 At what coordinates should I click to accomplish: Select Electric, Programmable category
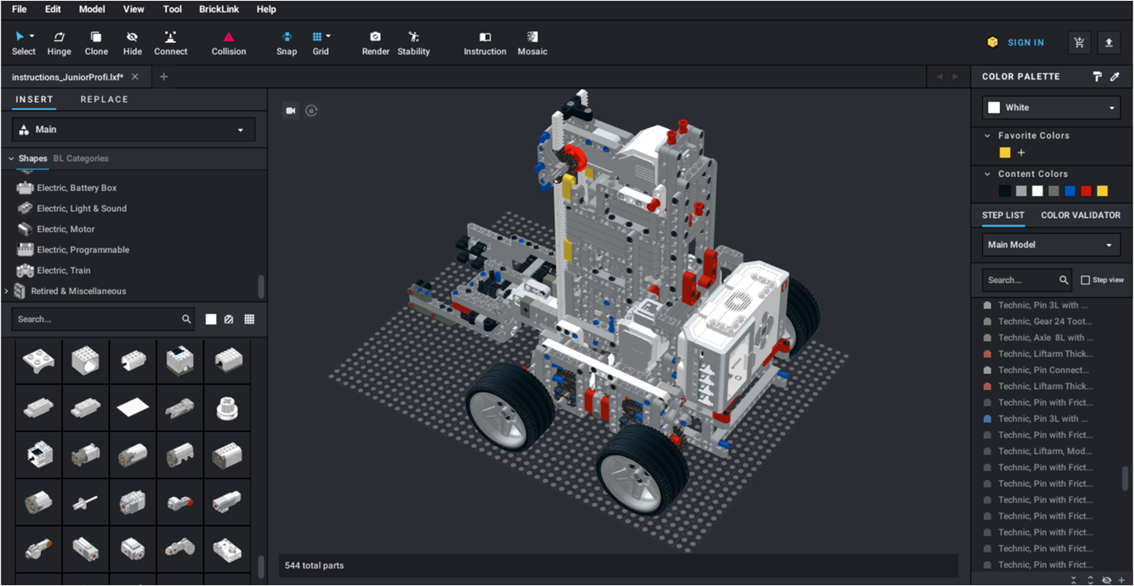(83, 249)
